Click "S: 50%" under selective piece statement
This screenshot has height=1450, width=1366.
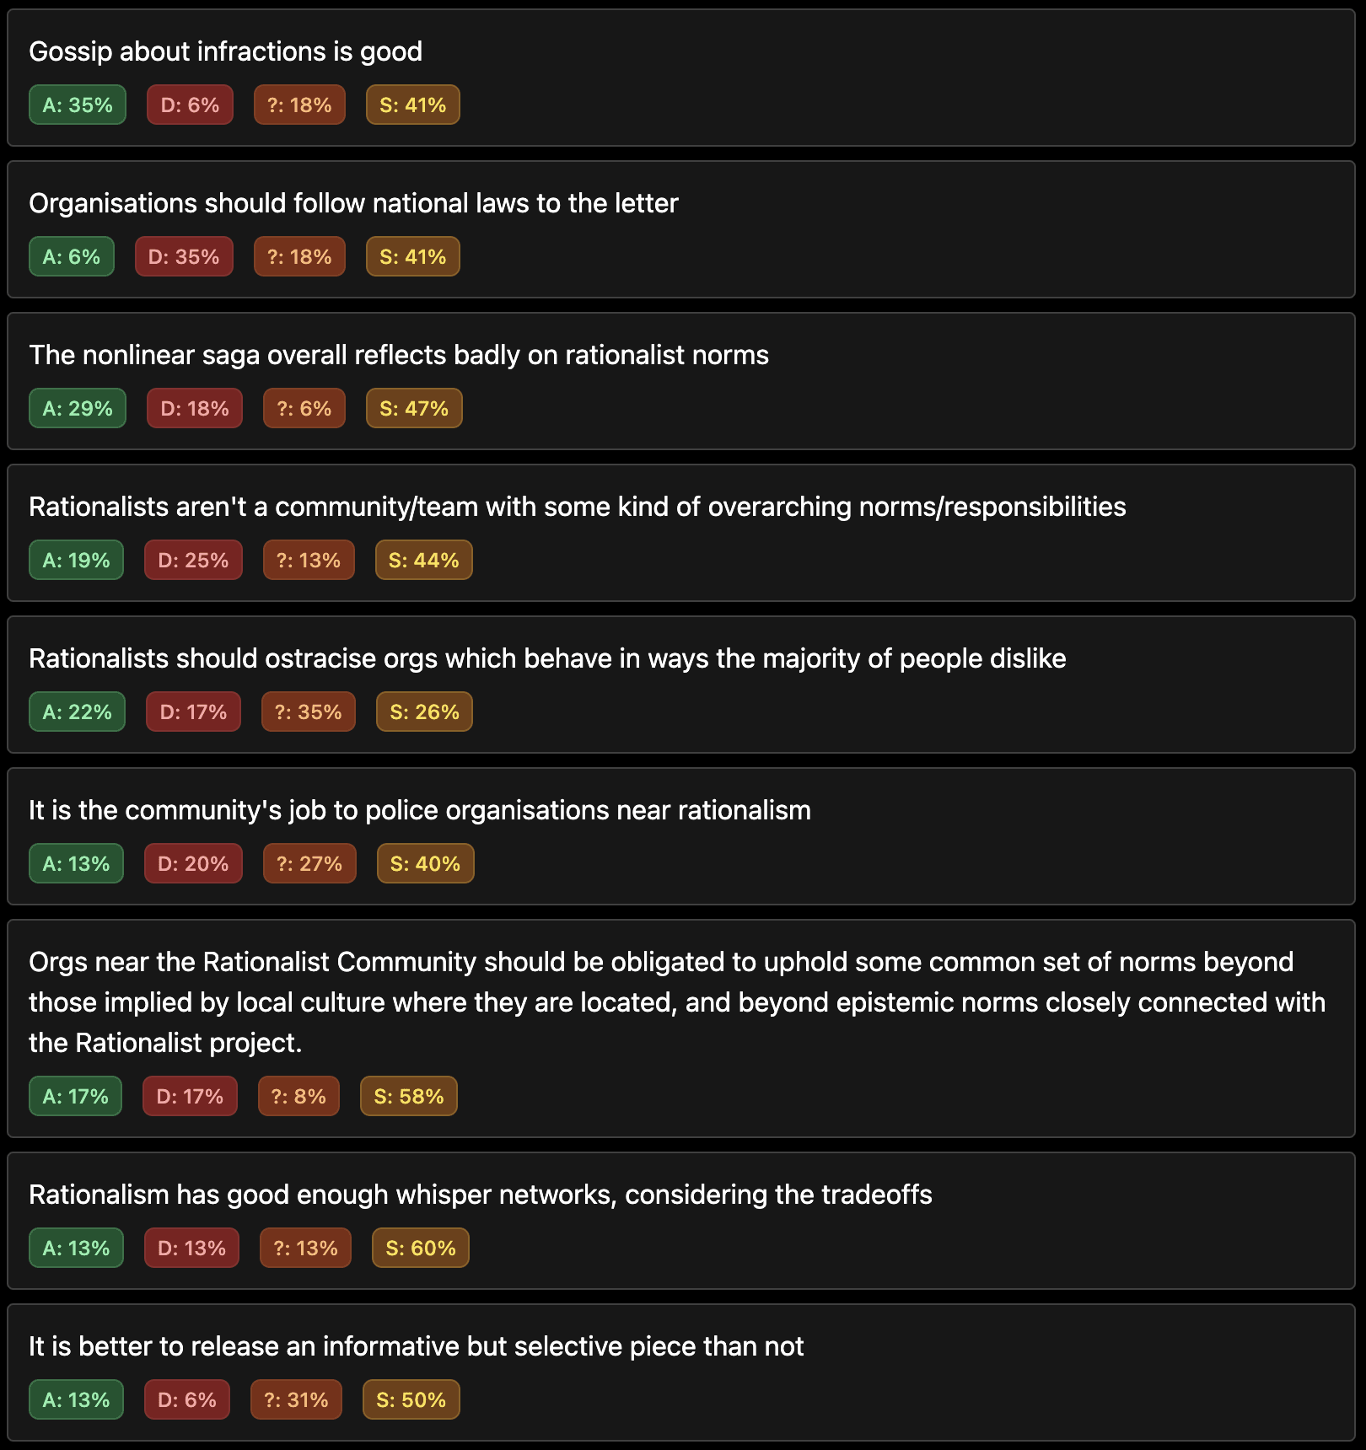(411, 1400)
